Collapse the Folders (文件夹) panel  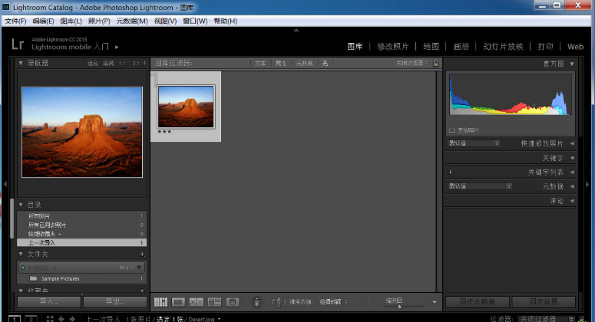(21, 254)
